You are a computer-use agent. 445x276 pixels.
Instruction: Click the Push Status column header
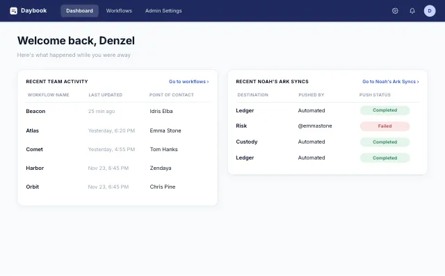(375, 95)
